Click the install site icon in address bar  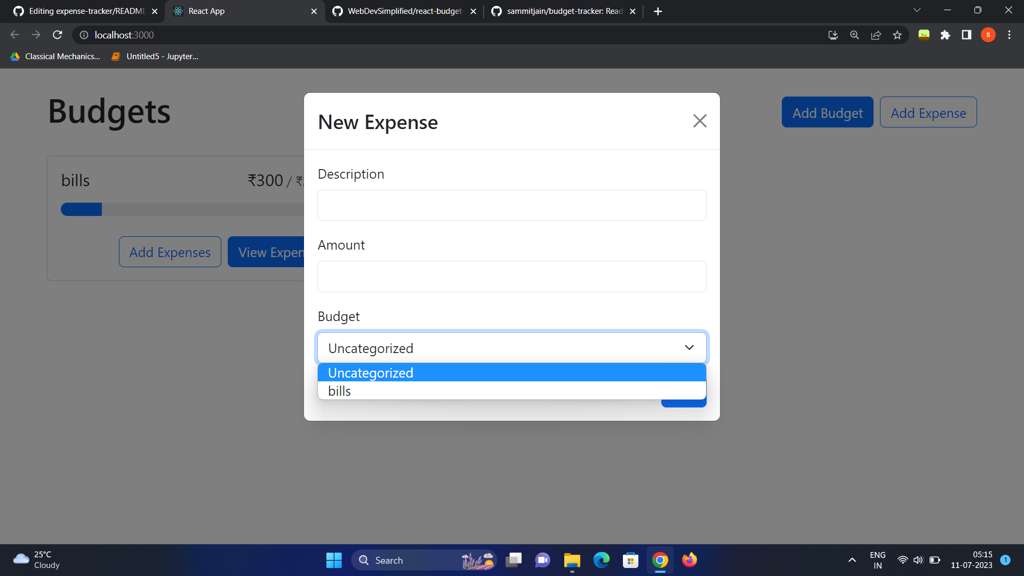[x=833, y=35]
